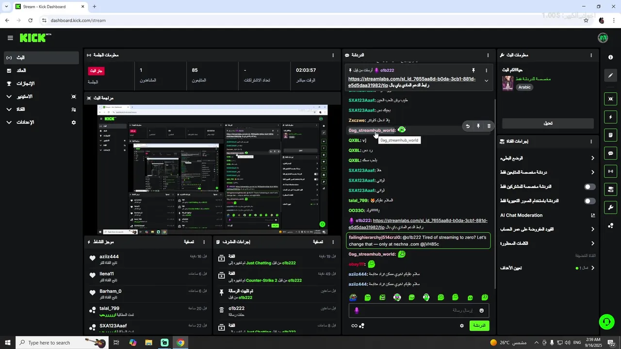Screen dimensions: 621x349
Task: Click the stream preview thumbnail
Action: coord(213,170)
